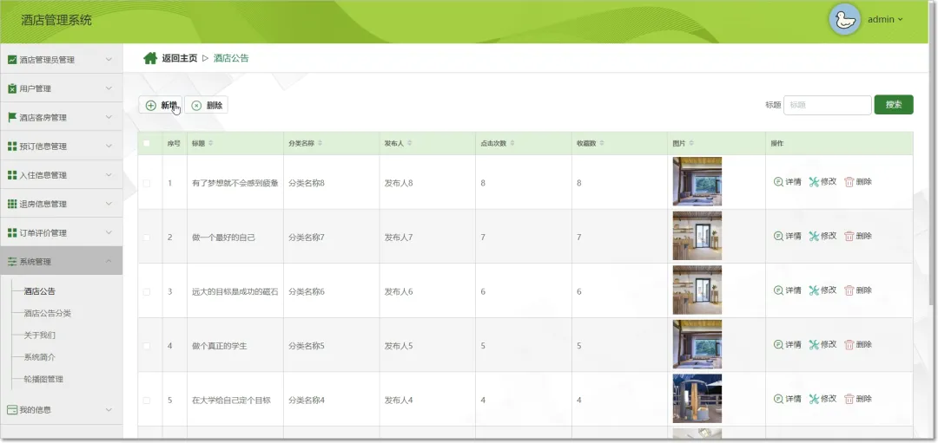This screenshot has height=443, width=938.
Task: Click the 预订信息管理 grid icon
Action: point(12,147)
